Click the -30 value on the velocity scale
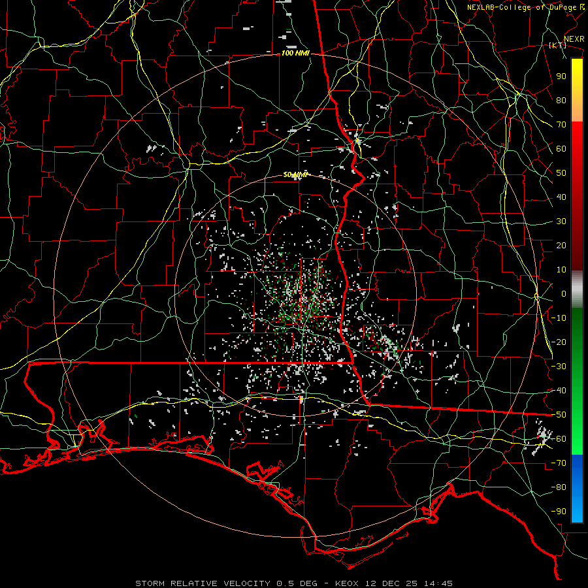 559,367
